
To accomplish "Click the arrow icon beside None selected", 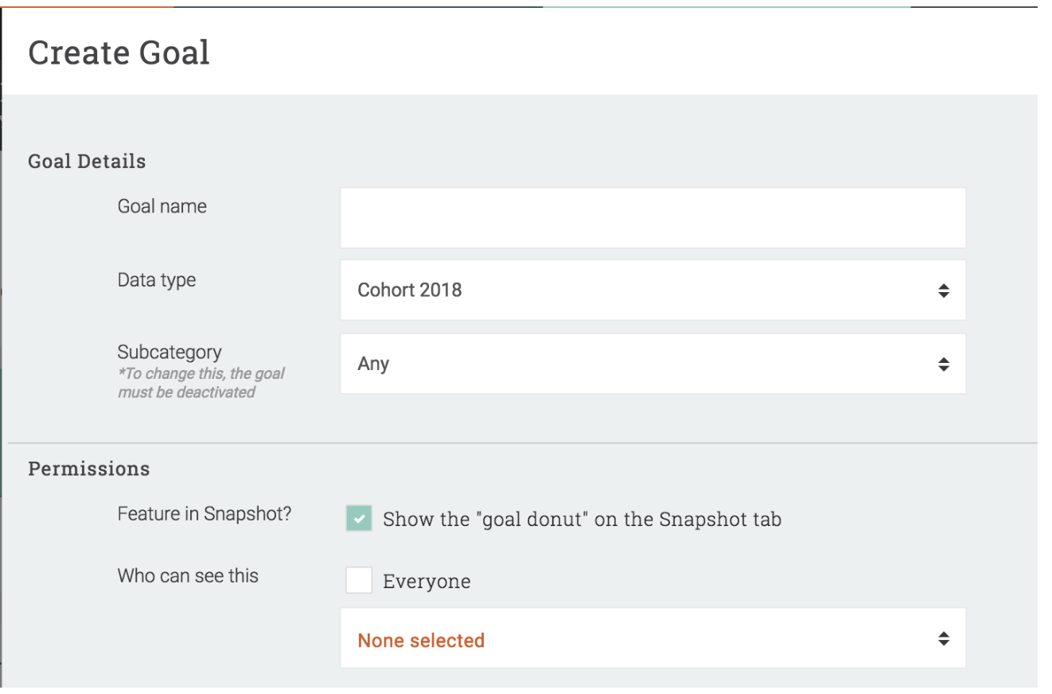I will click(943, 639).
